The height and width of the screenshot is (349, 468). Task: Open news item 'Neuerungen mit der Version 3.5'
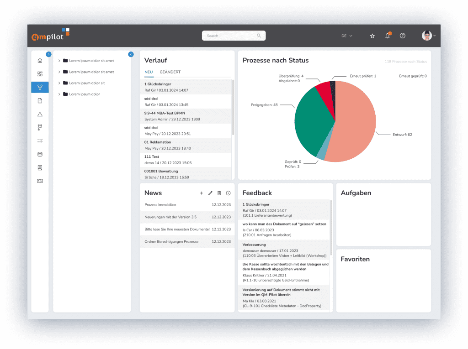pos(170,217)
